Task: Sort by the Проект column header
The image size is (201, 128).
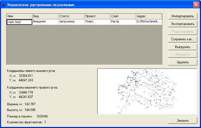Action: pos(97,16)
